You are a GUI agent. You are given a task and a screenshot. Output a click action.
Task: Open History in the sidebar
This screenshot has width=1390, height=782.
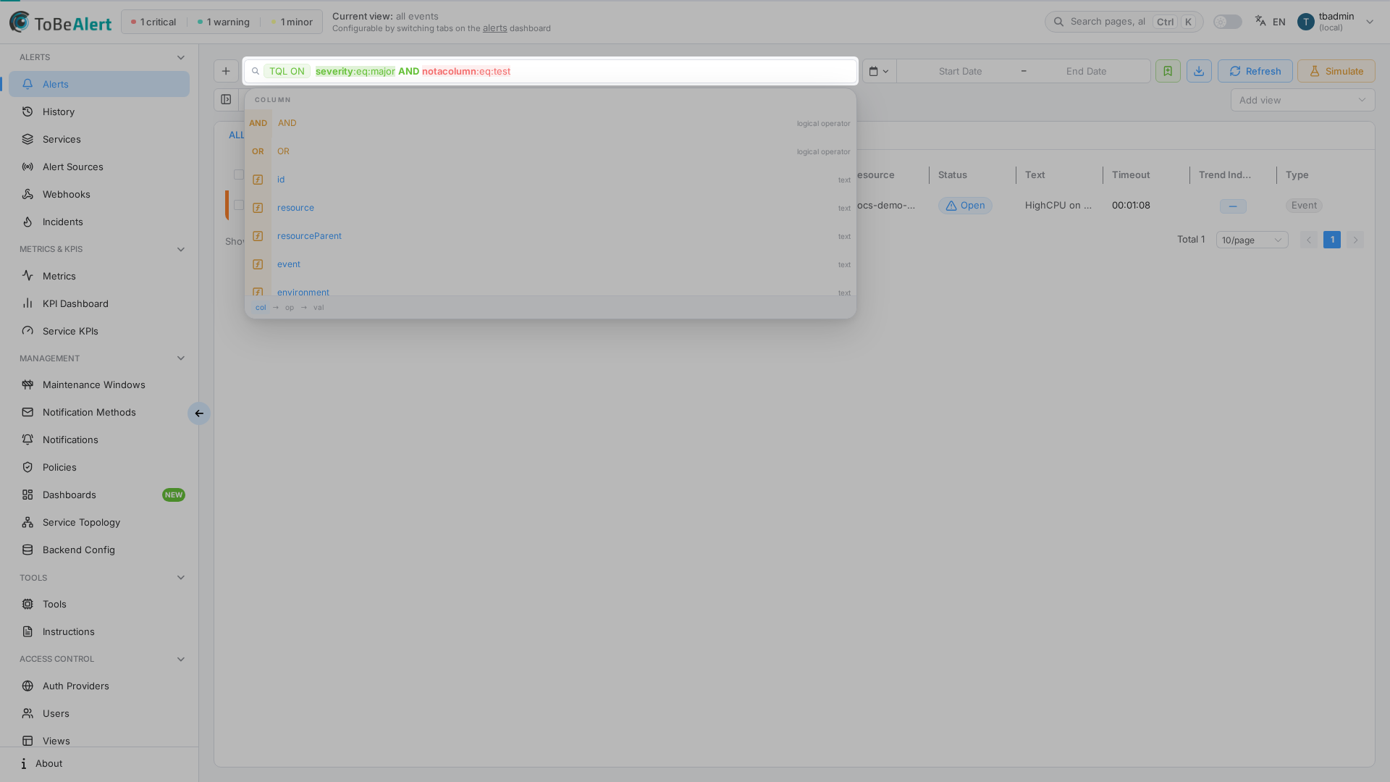click(x=99, y=112)
